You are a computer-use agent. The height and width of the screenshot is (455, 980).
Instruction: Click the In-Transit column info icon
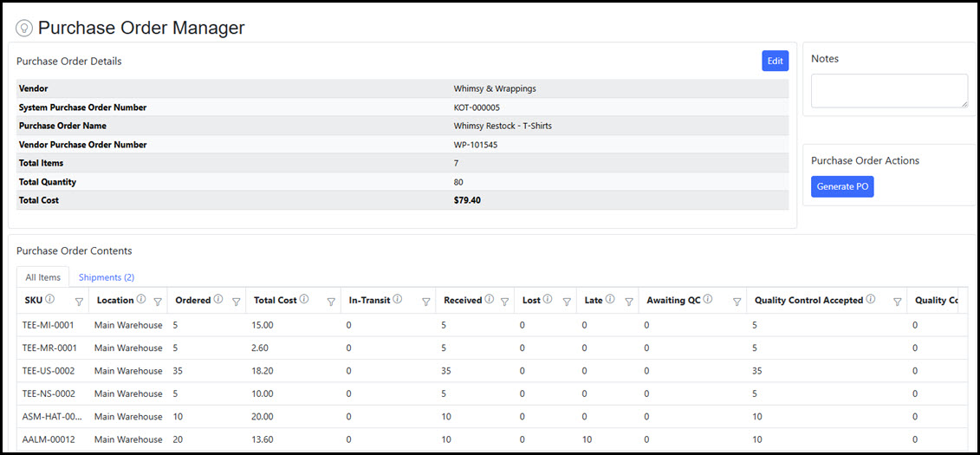pyautogui.click(x=397, y=300)
